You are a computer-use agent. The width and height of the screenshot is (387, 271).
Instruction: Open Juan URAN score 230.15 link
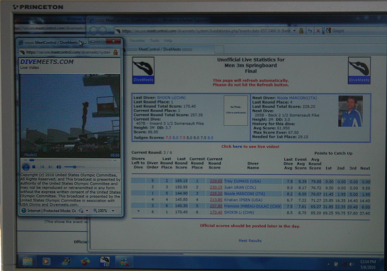click(x=216, y=188)
